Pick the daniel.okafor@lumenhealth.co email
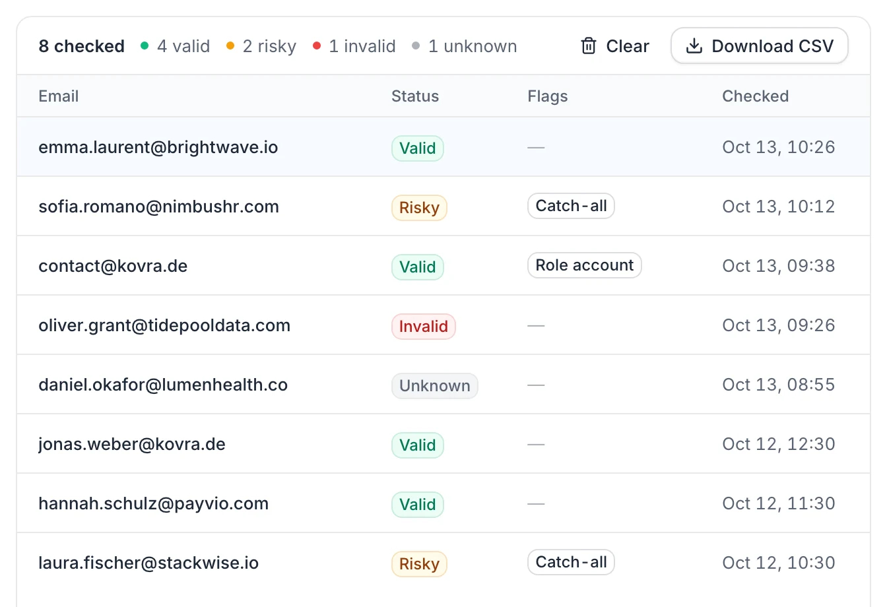This screenshot has width=887, height=607. (163, 385)
